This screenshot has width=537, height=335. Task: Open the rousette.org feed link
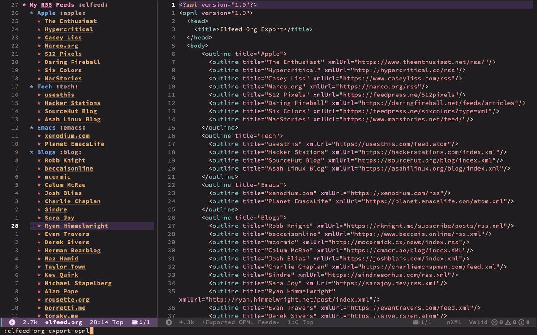[67, 300]
